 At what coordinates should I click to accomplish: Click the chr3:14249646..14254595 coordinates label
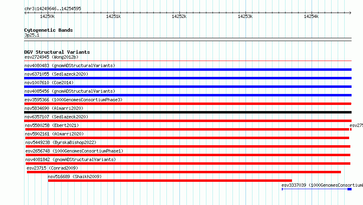coord(53,9)
